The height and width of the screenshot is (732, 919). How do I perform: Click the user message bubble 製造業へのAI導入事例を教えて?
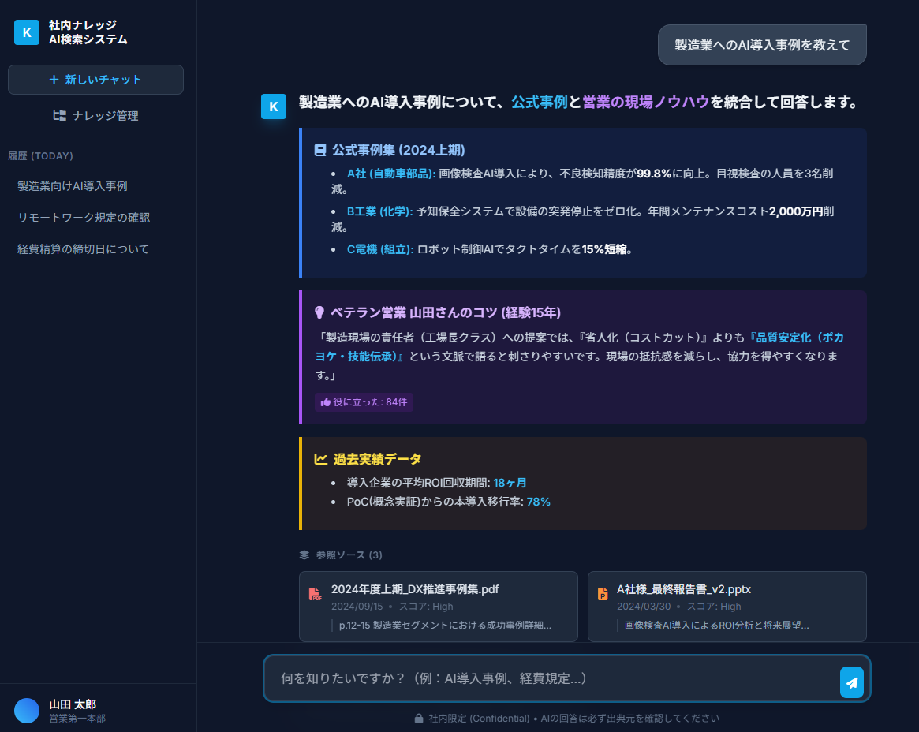coord(762,45)
